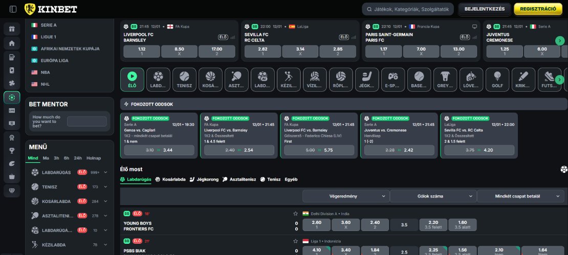Switch to the Mind time filter tab
This screenshot has height=255, width=568.
33,158
